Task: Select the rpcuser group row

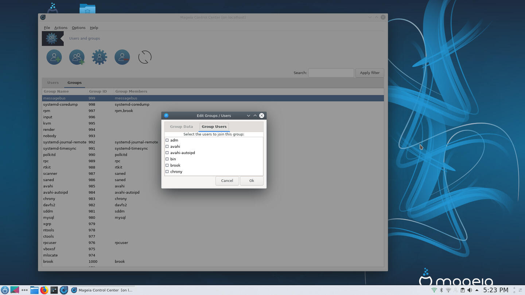Action: 213,243
